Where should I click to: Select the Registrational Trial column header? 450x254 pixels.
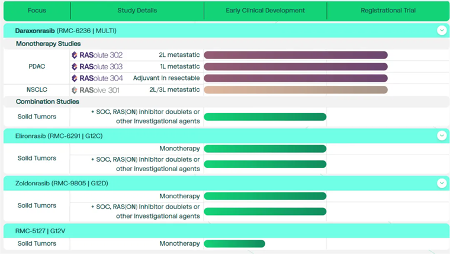pyautogui.click(x=388, y=11)
